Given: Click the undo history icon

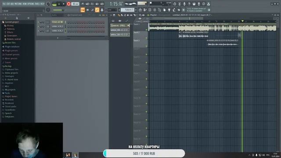Looking at the screenshot, I should [175, 4].
